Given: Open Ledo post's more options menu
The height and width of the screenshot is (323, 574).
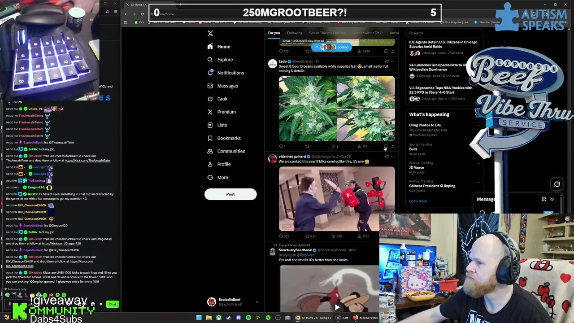Looking at the screenshot, I should pos(393,61).
